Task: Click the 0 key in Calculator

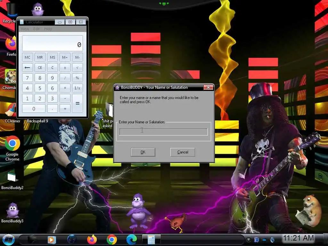Action: [x=34, y=109]
